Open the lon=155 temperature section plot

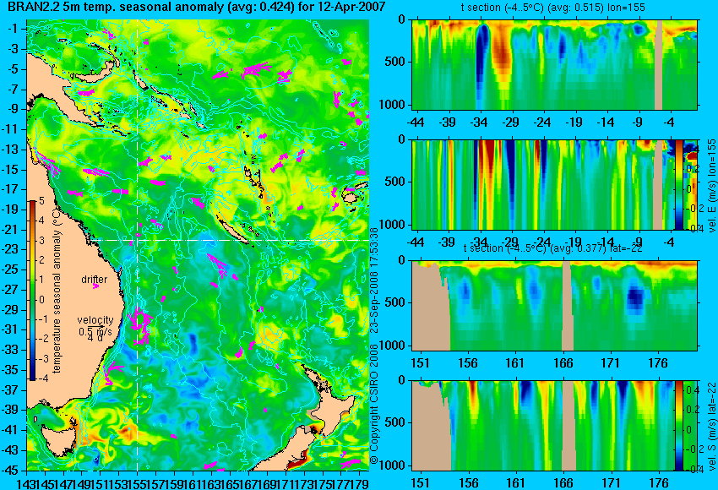tap(554, 64)
